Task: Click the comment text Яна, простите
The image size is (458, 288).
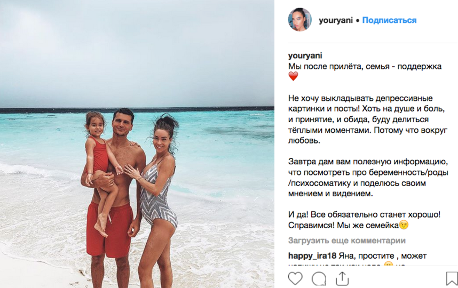Action: pyautogui.click(x=383, y=256)
